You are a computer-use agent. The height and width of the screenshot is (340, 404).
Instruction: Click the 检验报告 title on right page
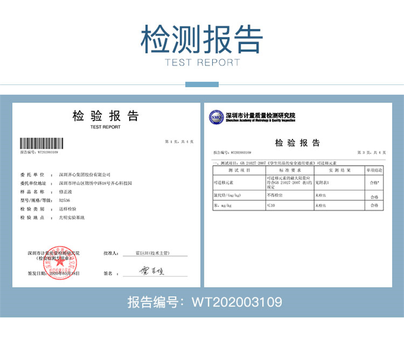pos(297,143)
